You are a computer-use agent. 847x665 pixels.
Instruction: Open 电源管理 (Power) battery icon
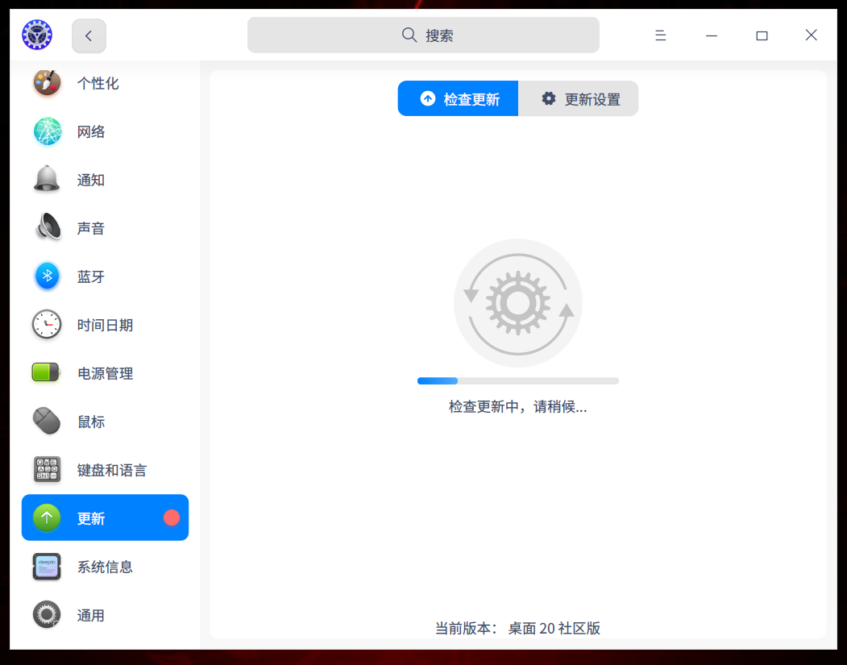46,372
